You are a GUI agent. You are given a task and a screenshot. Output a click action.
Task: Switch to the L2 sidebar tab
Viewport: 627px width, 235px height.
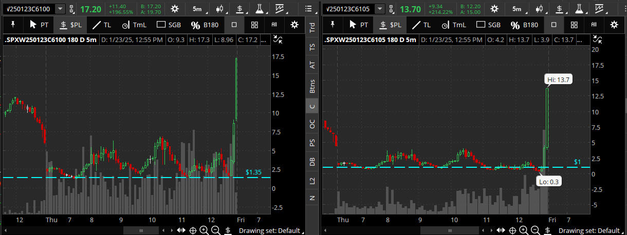point(312,180)
